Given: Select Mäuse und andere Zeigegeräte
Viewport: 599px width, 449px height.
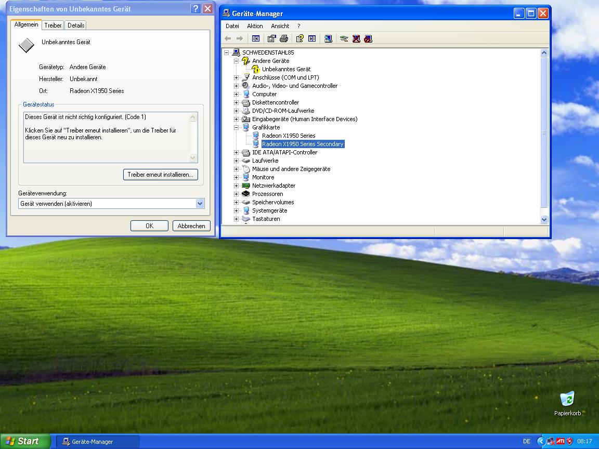Looking at the screenshot, I should click(x=291, y=169).
